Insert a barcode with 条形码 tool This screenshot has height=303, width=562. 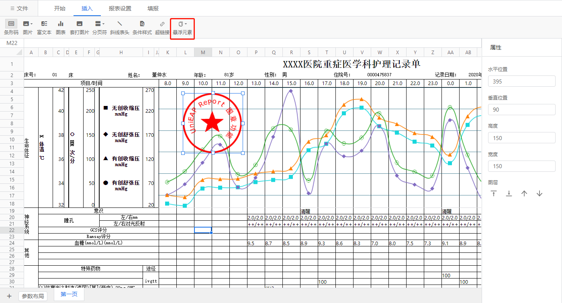pyautogui.click(x=11, y=28)
